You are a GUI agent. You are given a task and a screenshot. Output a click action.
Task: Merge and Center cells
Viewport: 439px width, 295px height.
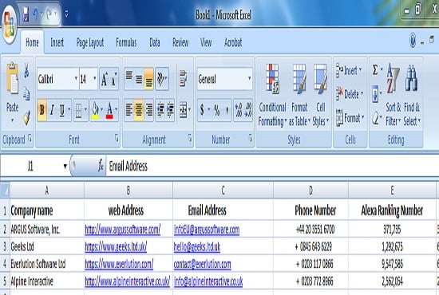(183, 110)
